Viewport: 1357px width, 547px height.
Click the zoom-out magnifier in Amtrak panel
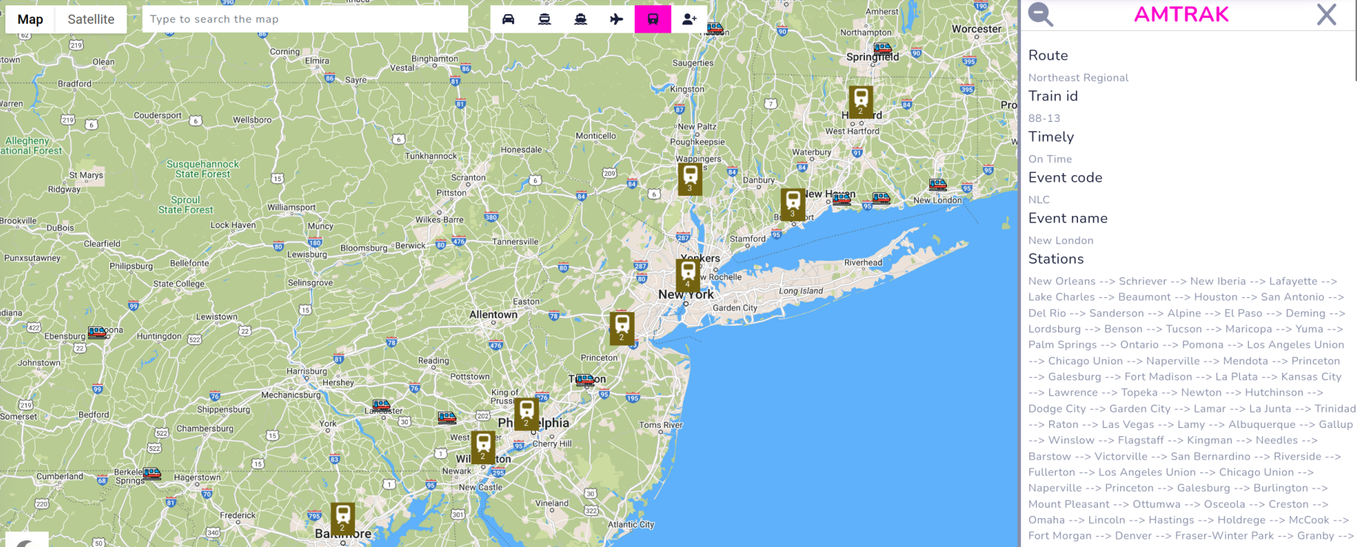(x=1040, y=14)
